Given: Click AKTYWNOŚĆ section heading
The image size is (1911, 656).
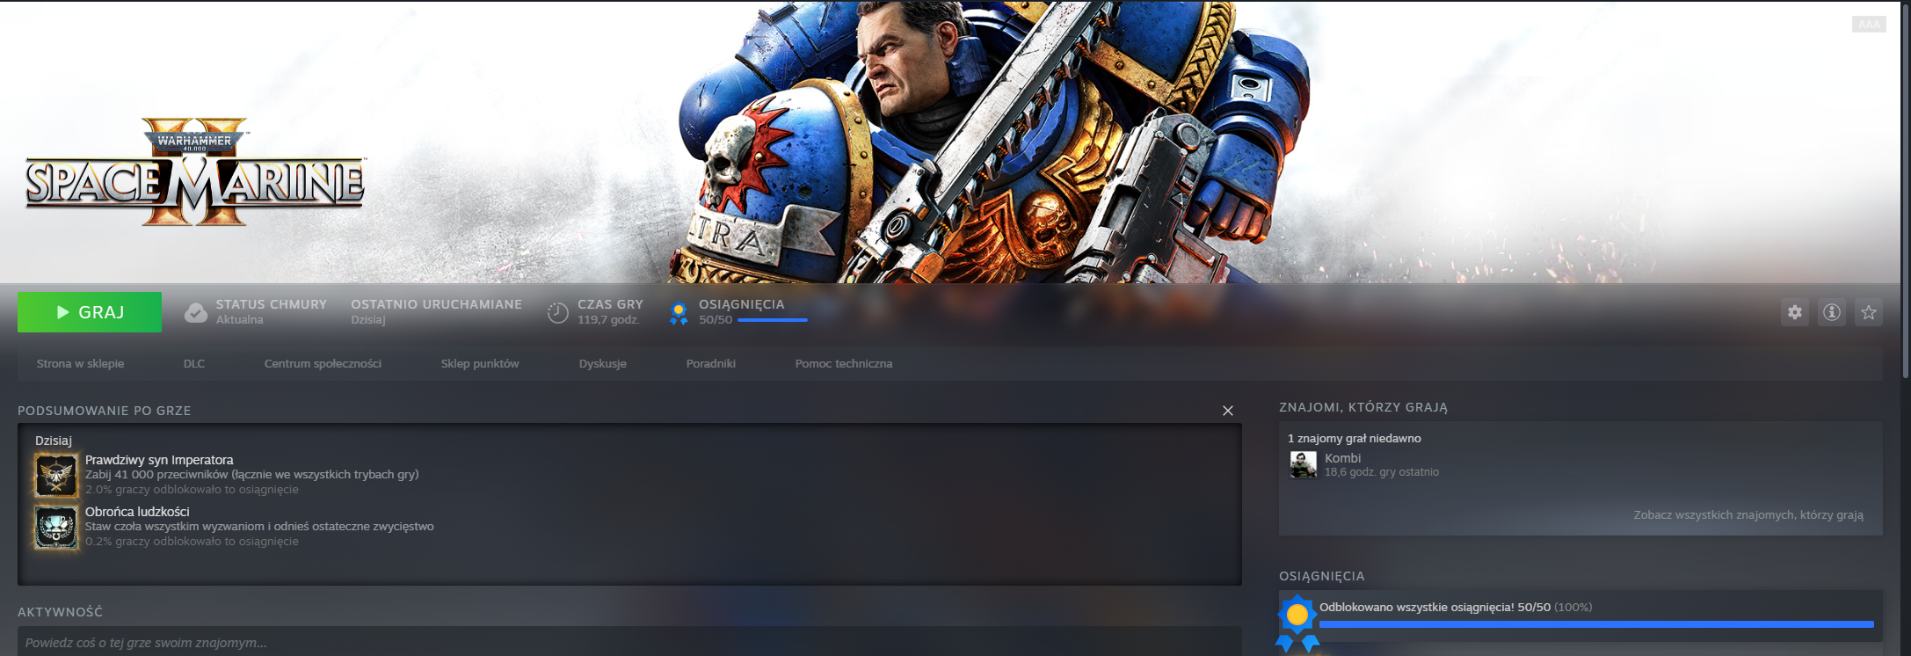Looking at the screenshot, I should 61,612.
